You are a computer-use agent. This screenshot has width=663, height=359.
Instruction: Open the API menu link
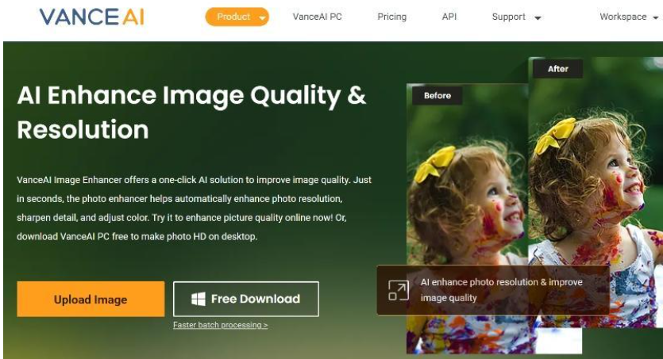tap(449, 17)
